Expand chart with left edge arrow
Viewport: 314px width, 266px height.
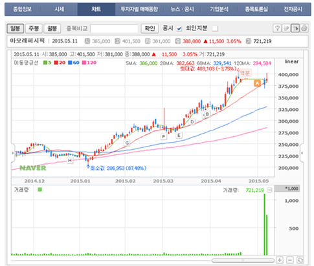coord(13,153)
